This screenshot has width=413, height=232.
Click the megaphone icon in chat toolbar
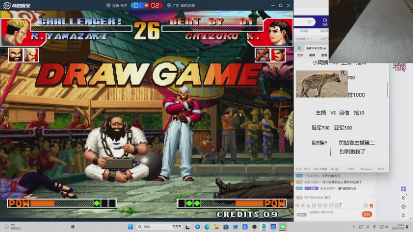tap(303, 205)
